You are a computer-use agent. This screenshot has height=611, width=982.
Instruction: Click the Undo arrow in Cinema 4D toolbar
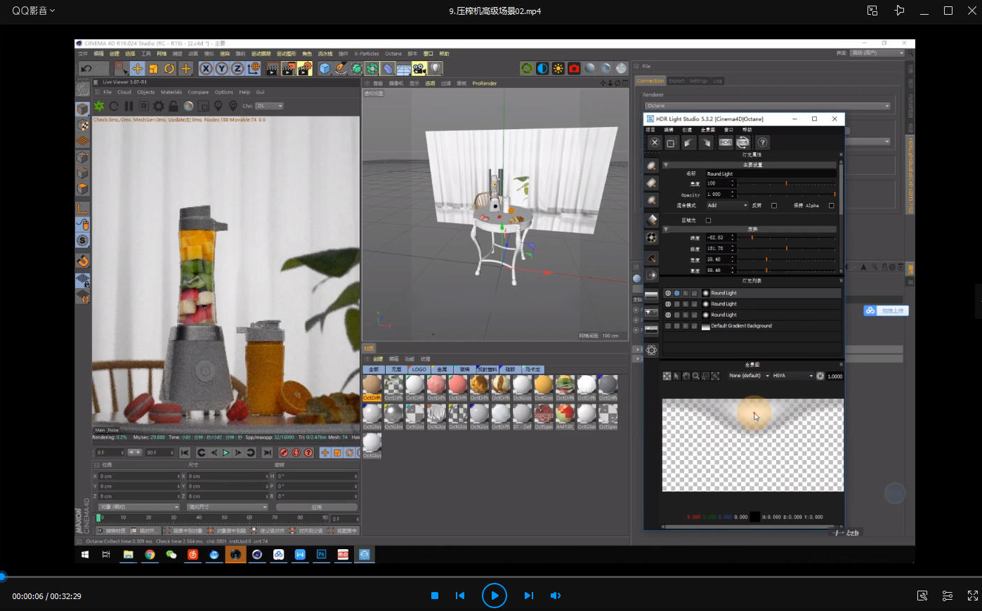click(86, 68)
